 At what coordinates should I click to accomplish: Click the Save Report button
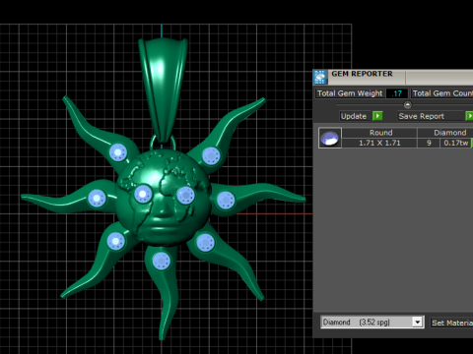click(x=430, y=116)
